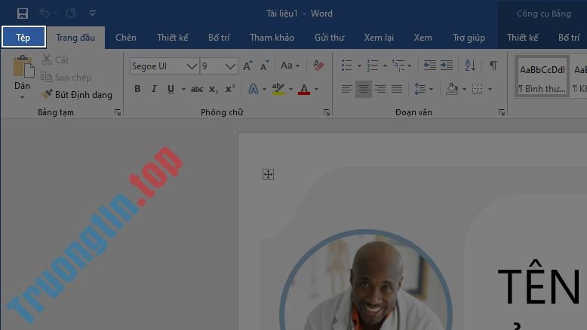Image resolution: width=587 pixels, height=330 pixels.
Task: Toggle Italic formatting
Action: click(154, 89)
